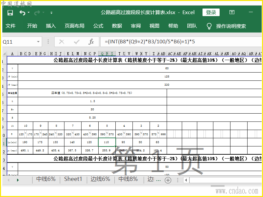The image size is (263, 197).
Task: Select the cell containing 8.25
Action: [92, 118]
